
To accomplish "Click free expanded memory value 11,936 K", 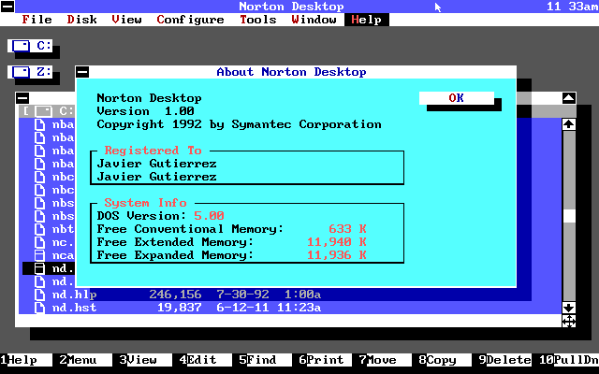I will (x=337, y=255).
